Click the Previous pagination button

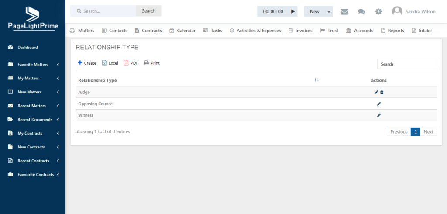click(399, 132)
